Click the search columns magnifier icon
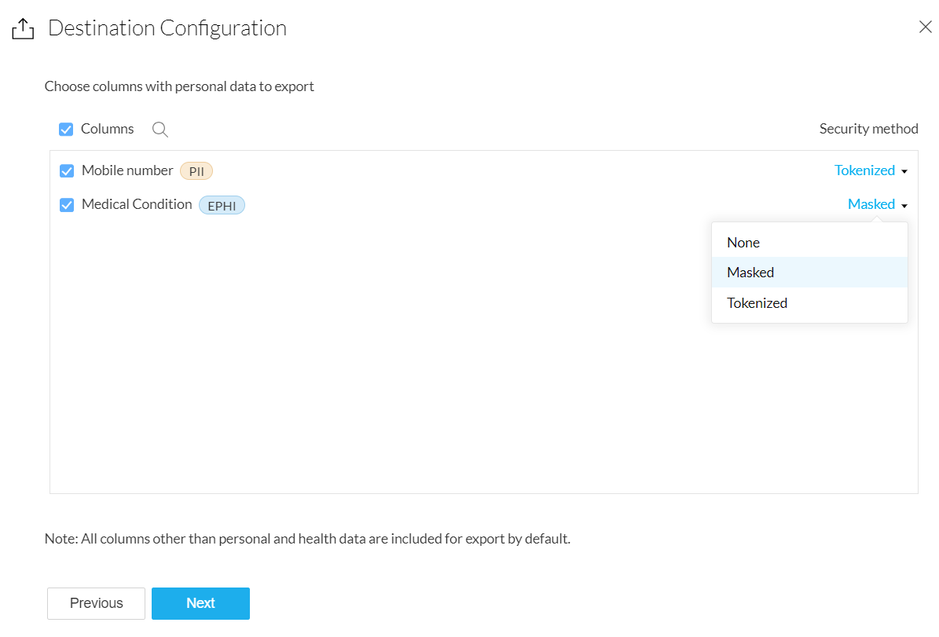This screenshot has width=939, height=637. (x=160, y=130)
